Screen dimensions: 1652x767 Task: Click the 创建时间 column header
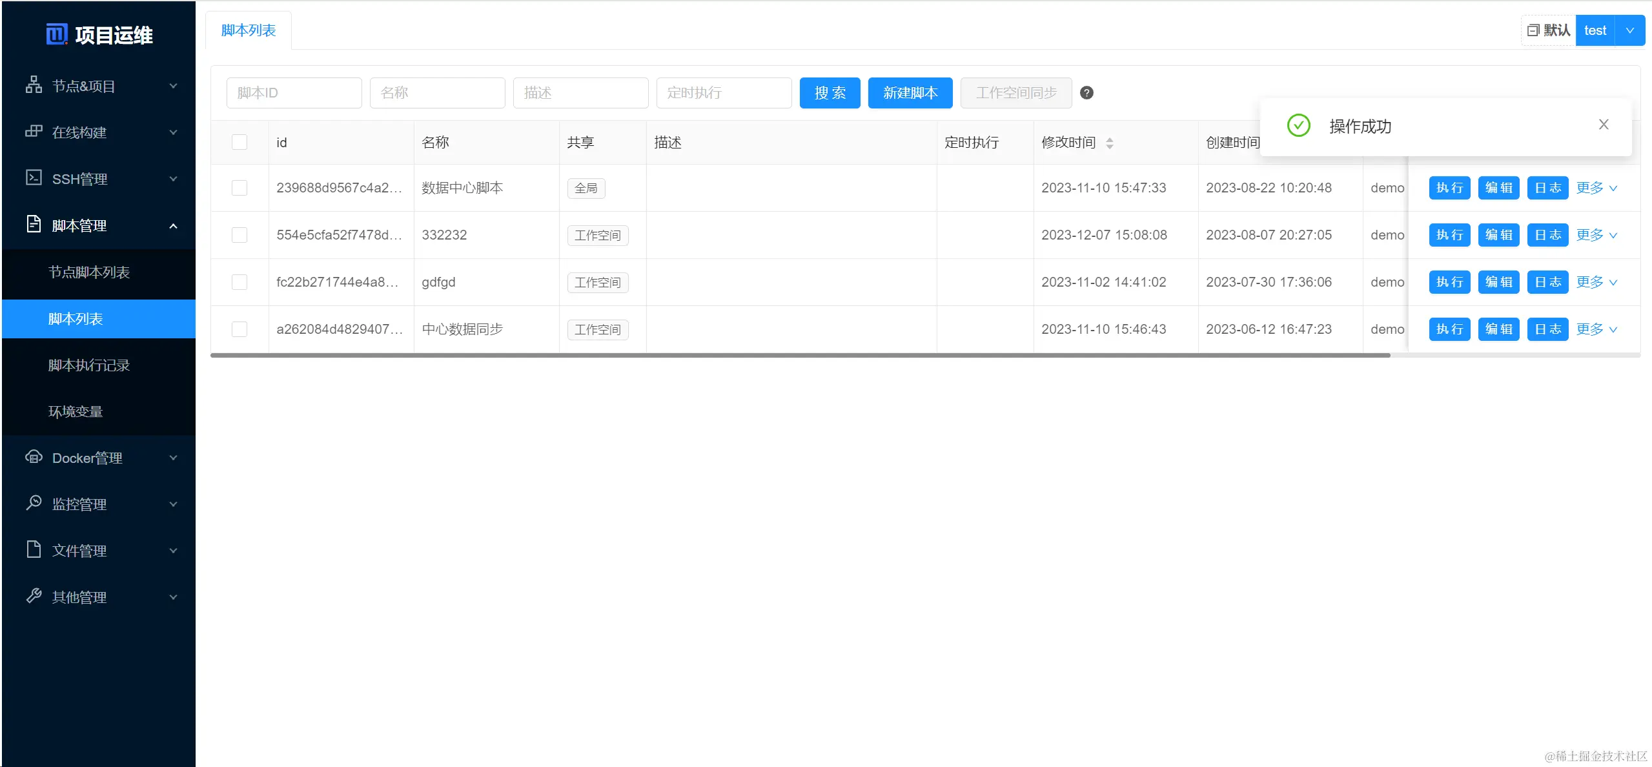point(1233,143)
